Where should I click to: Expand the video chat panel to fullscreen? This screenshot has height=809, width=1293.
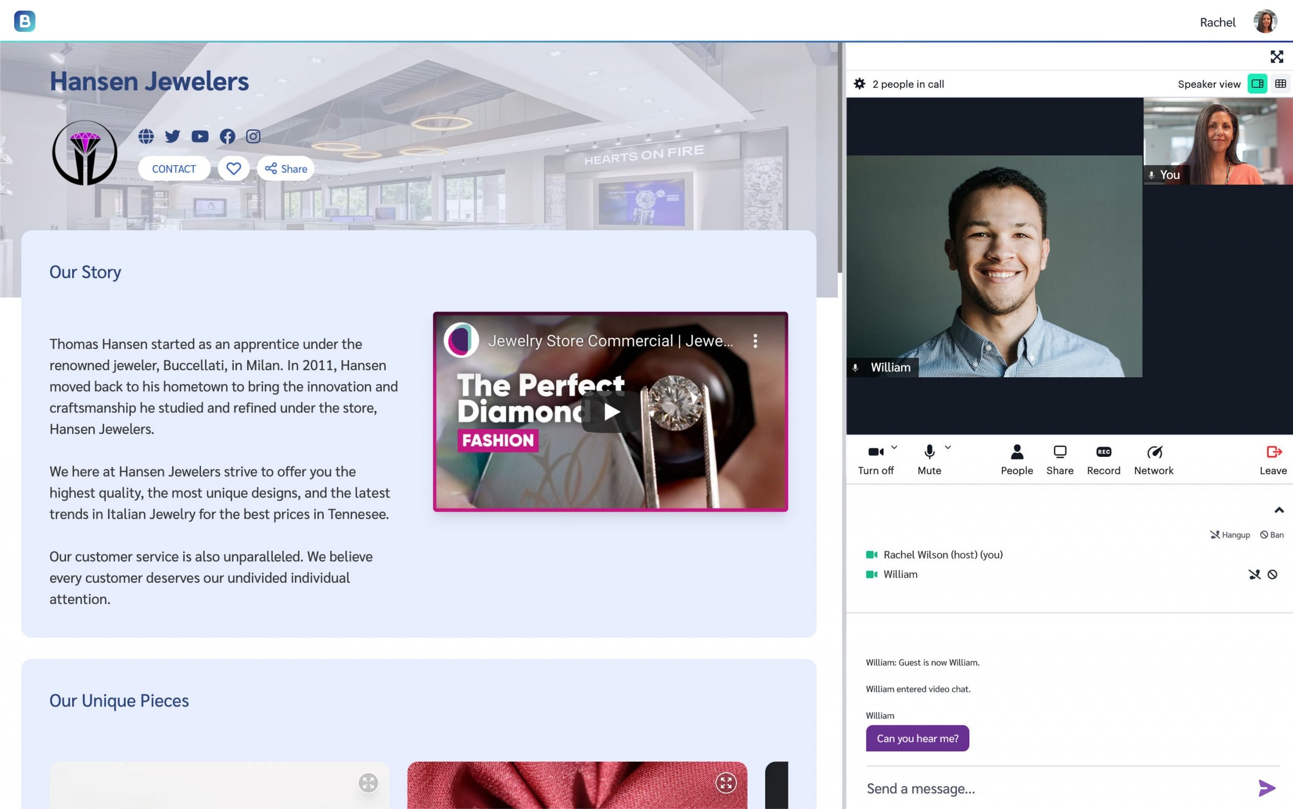(x=1276, y=57)
